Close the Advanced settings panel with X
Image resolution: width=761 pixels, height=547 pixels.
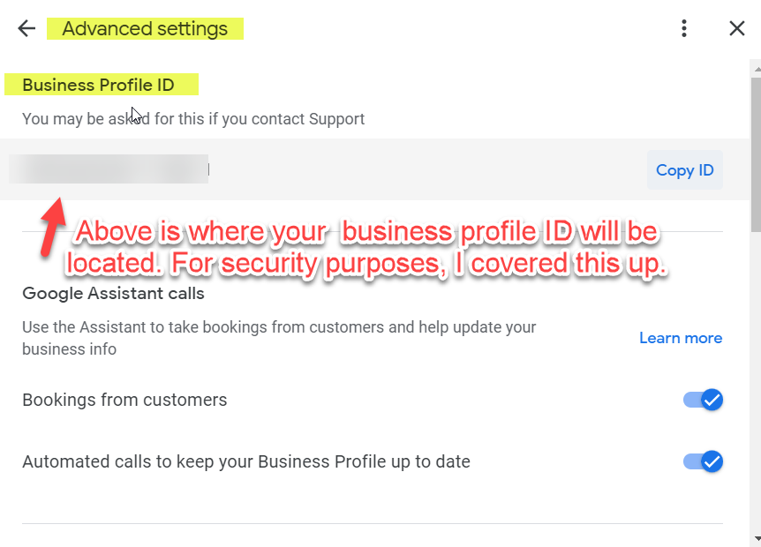[737, 28]
